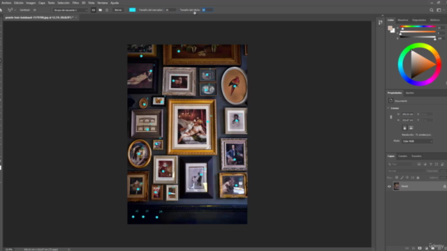Open the Ventana menu
The image size is (447, 251).
[x=103, y=3]
